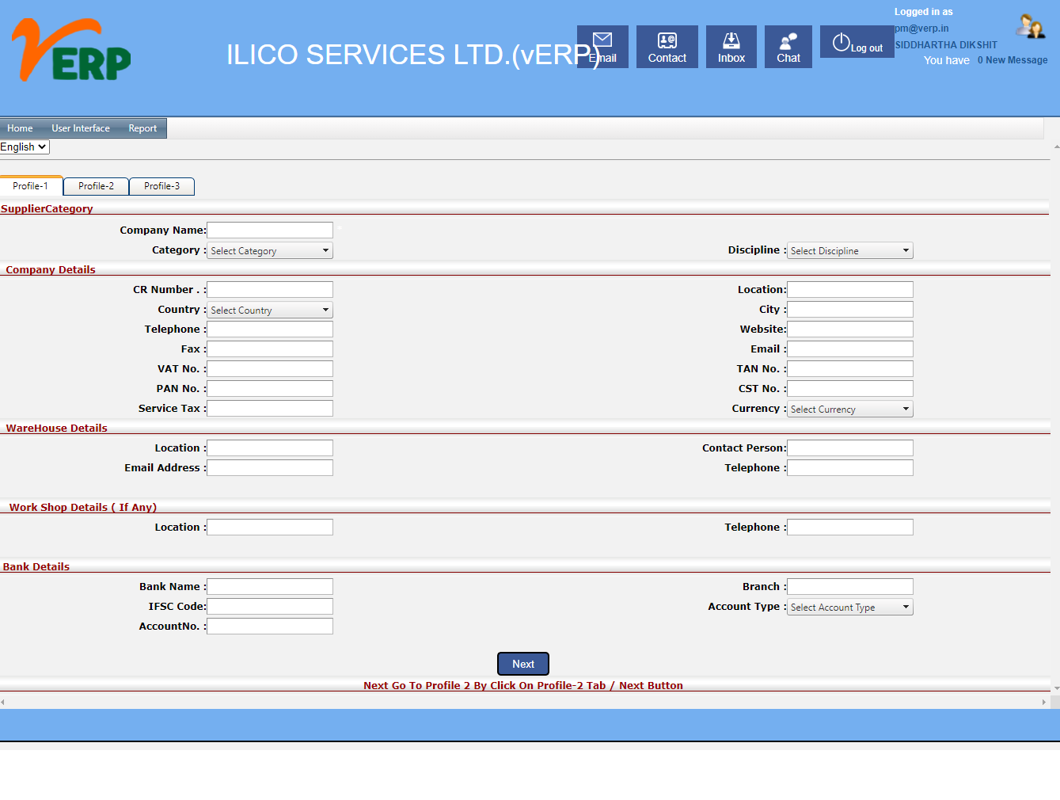The width and height of the screenshot is (1060, 800).
Task: Focus the Contact Person field
Action: [x=850, y=448]
